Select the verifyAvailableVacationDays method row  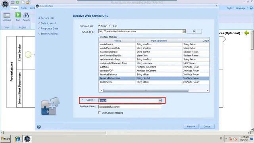pyautogui.click(x=154, y=63)
